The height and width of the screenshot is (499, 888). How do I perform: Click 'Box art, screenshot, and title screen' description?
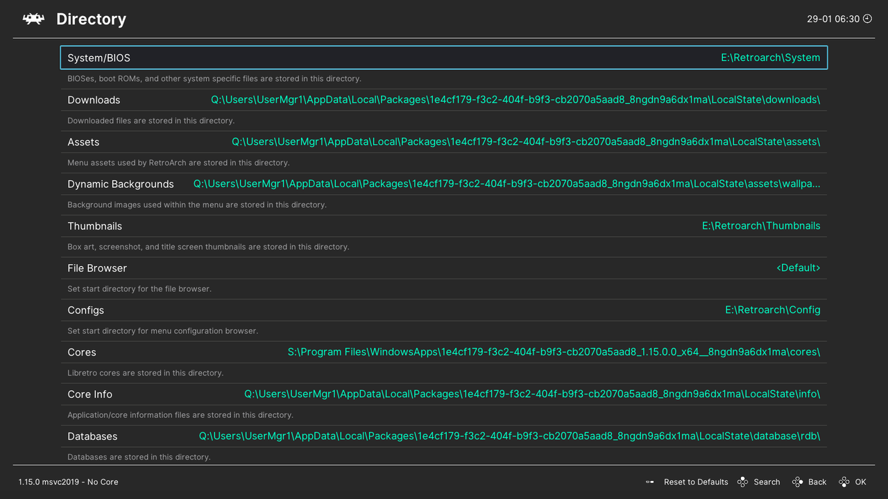[x=208, y=247]
